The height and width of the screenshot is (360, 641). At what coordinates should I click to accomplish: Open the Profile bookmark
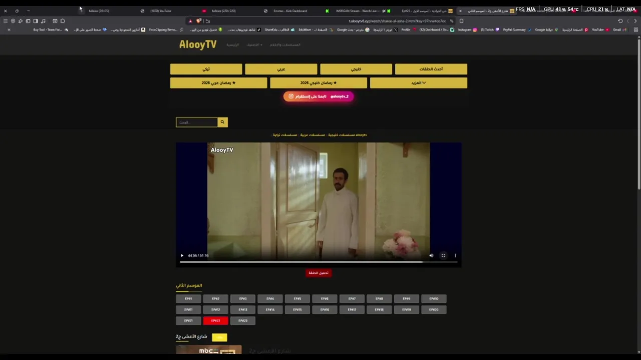(x=408, y=29)
